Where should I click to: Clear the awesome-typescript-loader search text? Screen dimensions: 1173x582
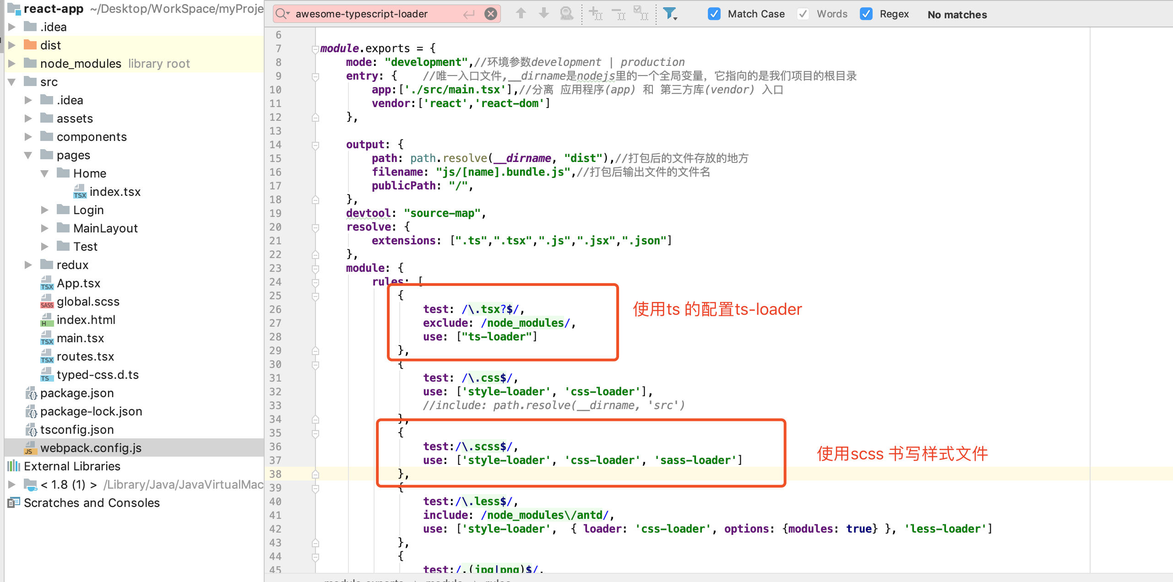[x=491, y=14]
